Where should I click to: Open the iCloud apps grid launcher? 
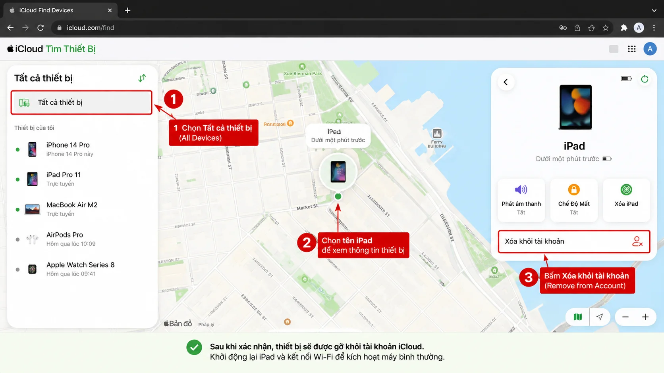[632, 49]
